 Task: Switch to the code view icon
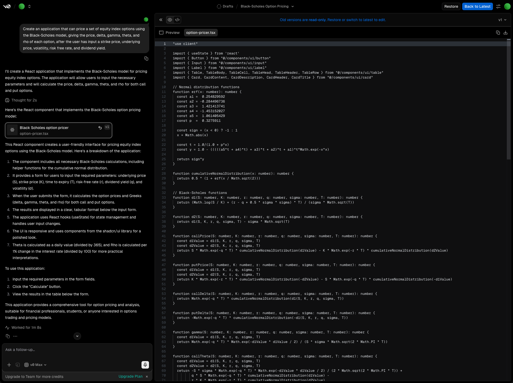point(177,20)
